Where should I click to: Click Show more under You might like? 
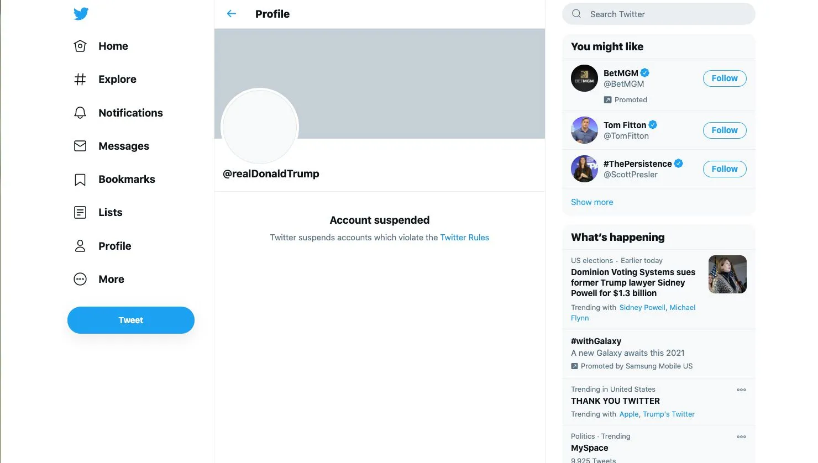click(x=591, y=202)
